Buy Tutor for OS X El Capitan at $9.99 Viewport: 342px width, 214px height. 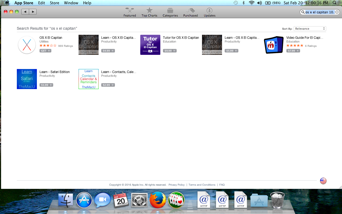(x=168, y=51)
